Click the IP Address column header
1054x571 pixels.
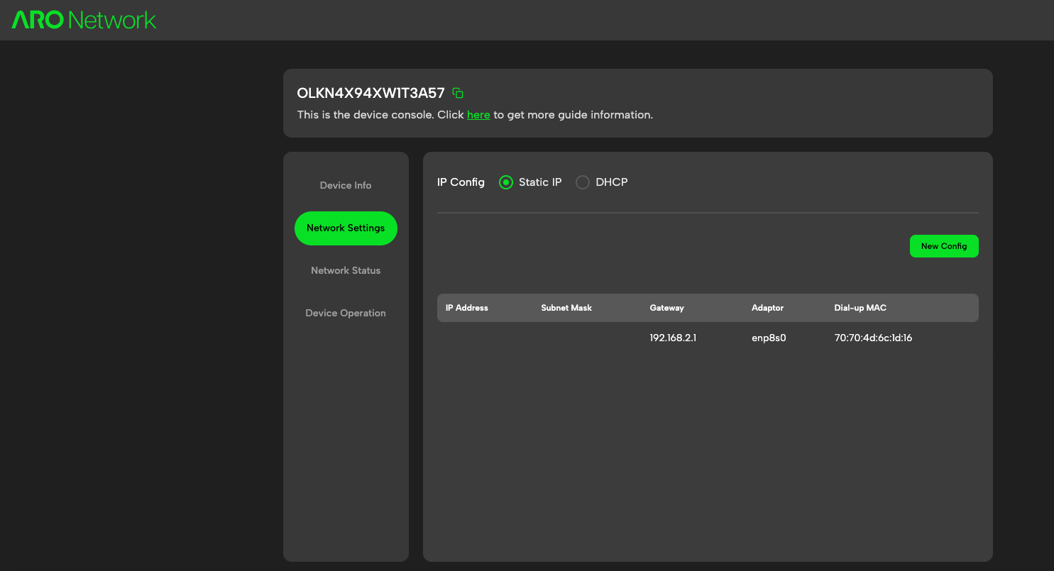pos(466,308)
